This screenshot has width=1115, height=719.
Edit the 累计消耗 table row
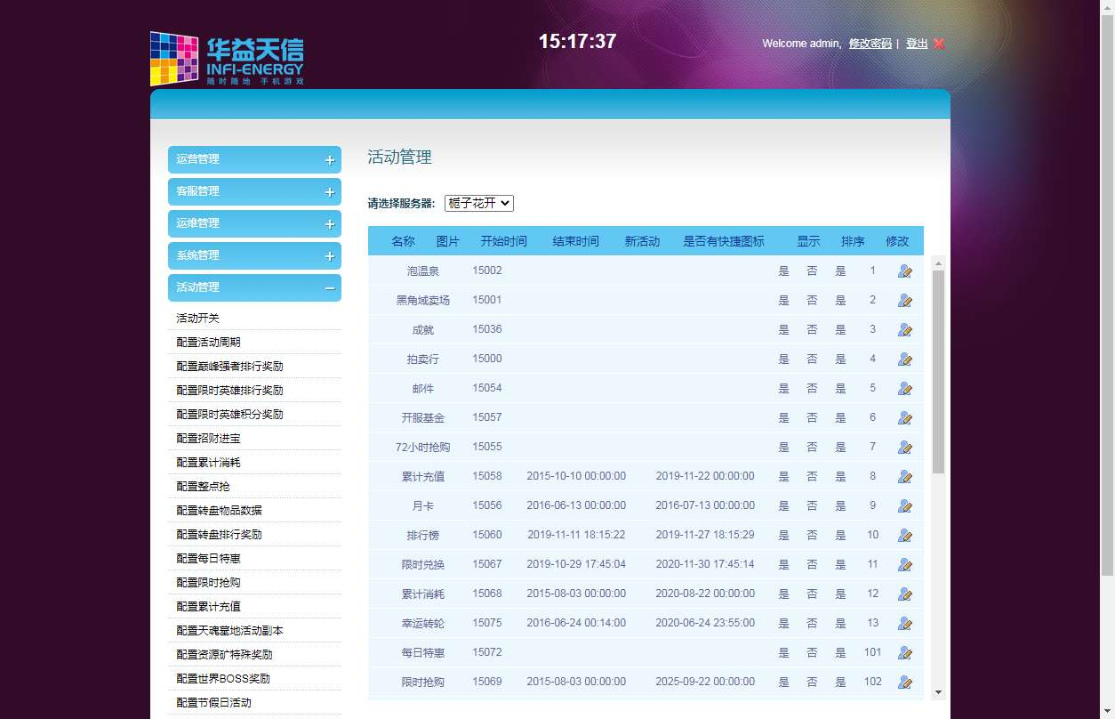pos(905,594)
